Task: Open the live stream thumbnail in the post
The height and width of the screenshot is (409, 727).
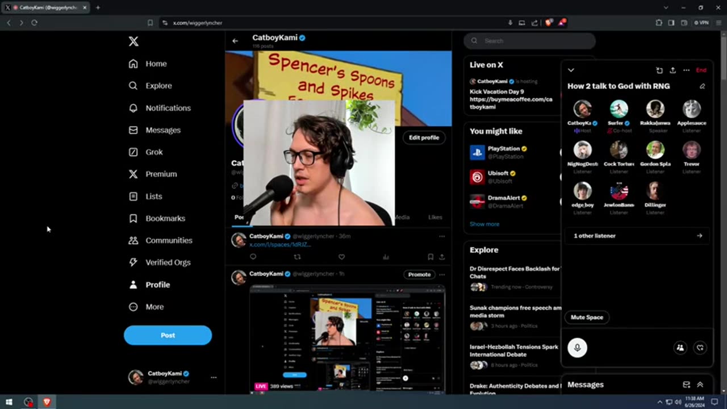Action: tap(348, 339)
